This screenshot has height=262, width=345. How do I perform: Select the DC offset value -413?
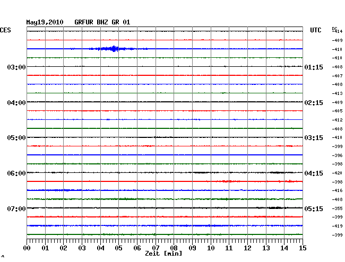[337, 93]
